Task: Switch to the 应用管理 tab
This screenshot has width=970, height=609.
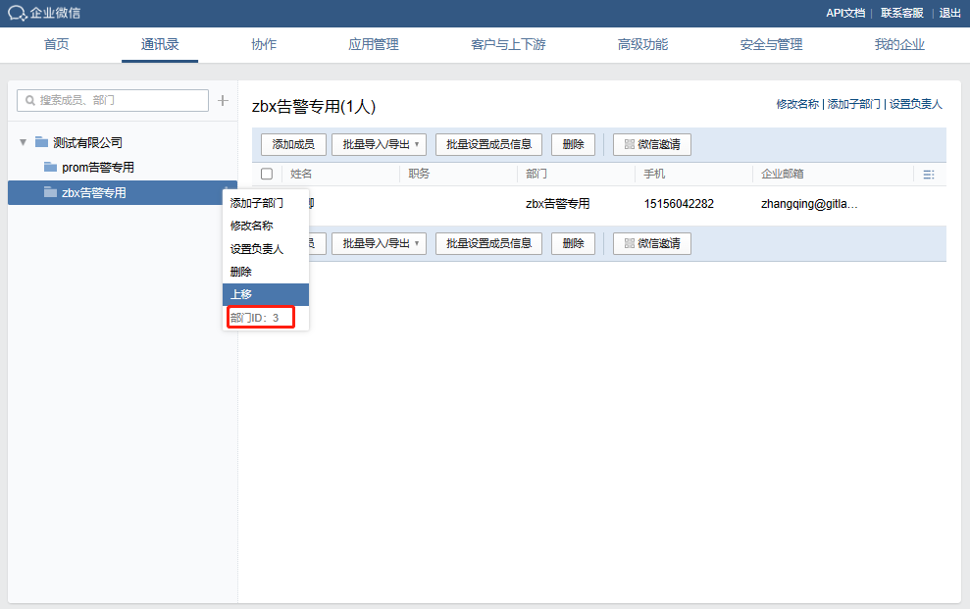Action: tap(373, 44)
